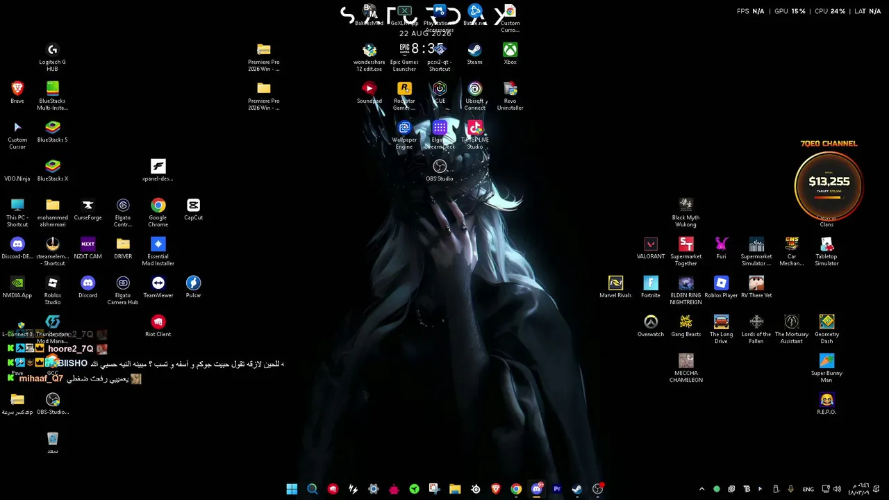Select the Roblox Player desktop icon
The height and width of the screenshot is (500, 889).
[x=721, y=287]
